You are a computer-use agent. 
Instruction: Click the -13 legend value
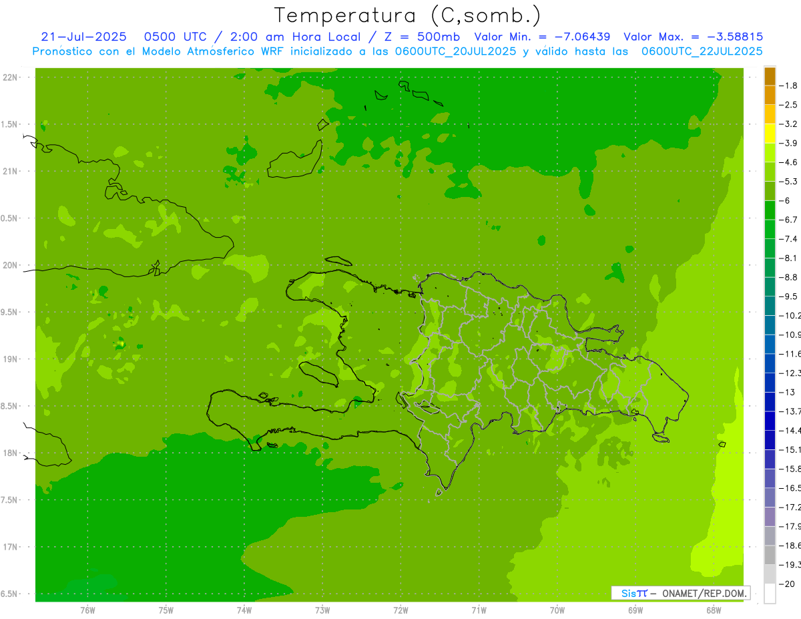(786, 392)
